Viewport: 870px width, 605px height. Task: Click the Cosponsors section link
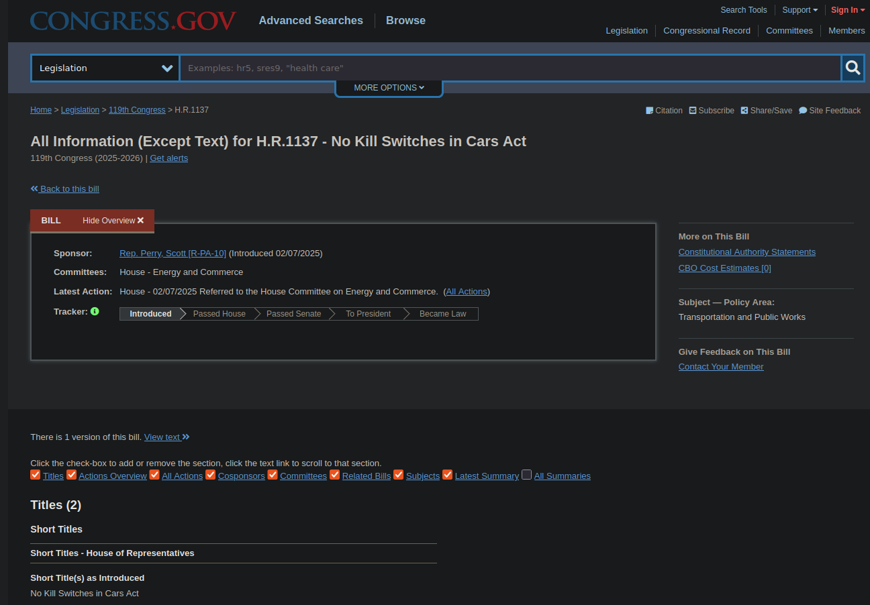[x=242, y=476]
